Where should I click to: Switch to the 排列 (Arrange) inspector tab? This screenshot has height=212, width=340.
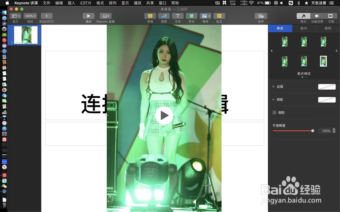click(x=328, y=28)
